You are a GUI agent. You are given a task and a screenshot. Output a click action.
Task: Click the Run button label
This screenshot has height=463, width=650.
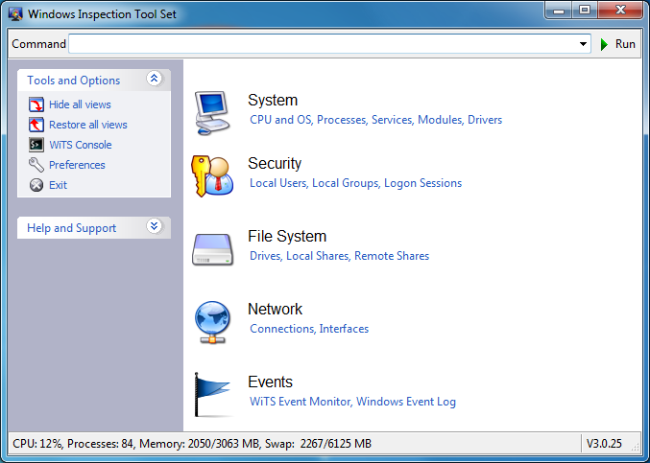point(625,44)
